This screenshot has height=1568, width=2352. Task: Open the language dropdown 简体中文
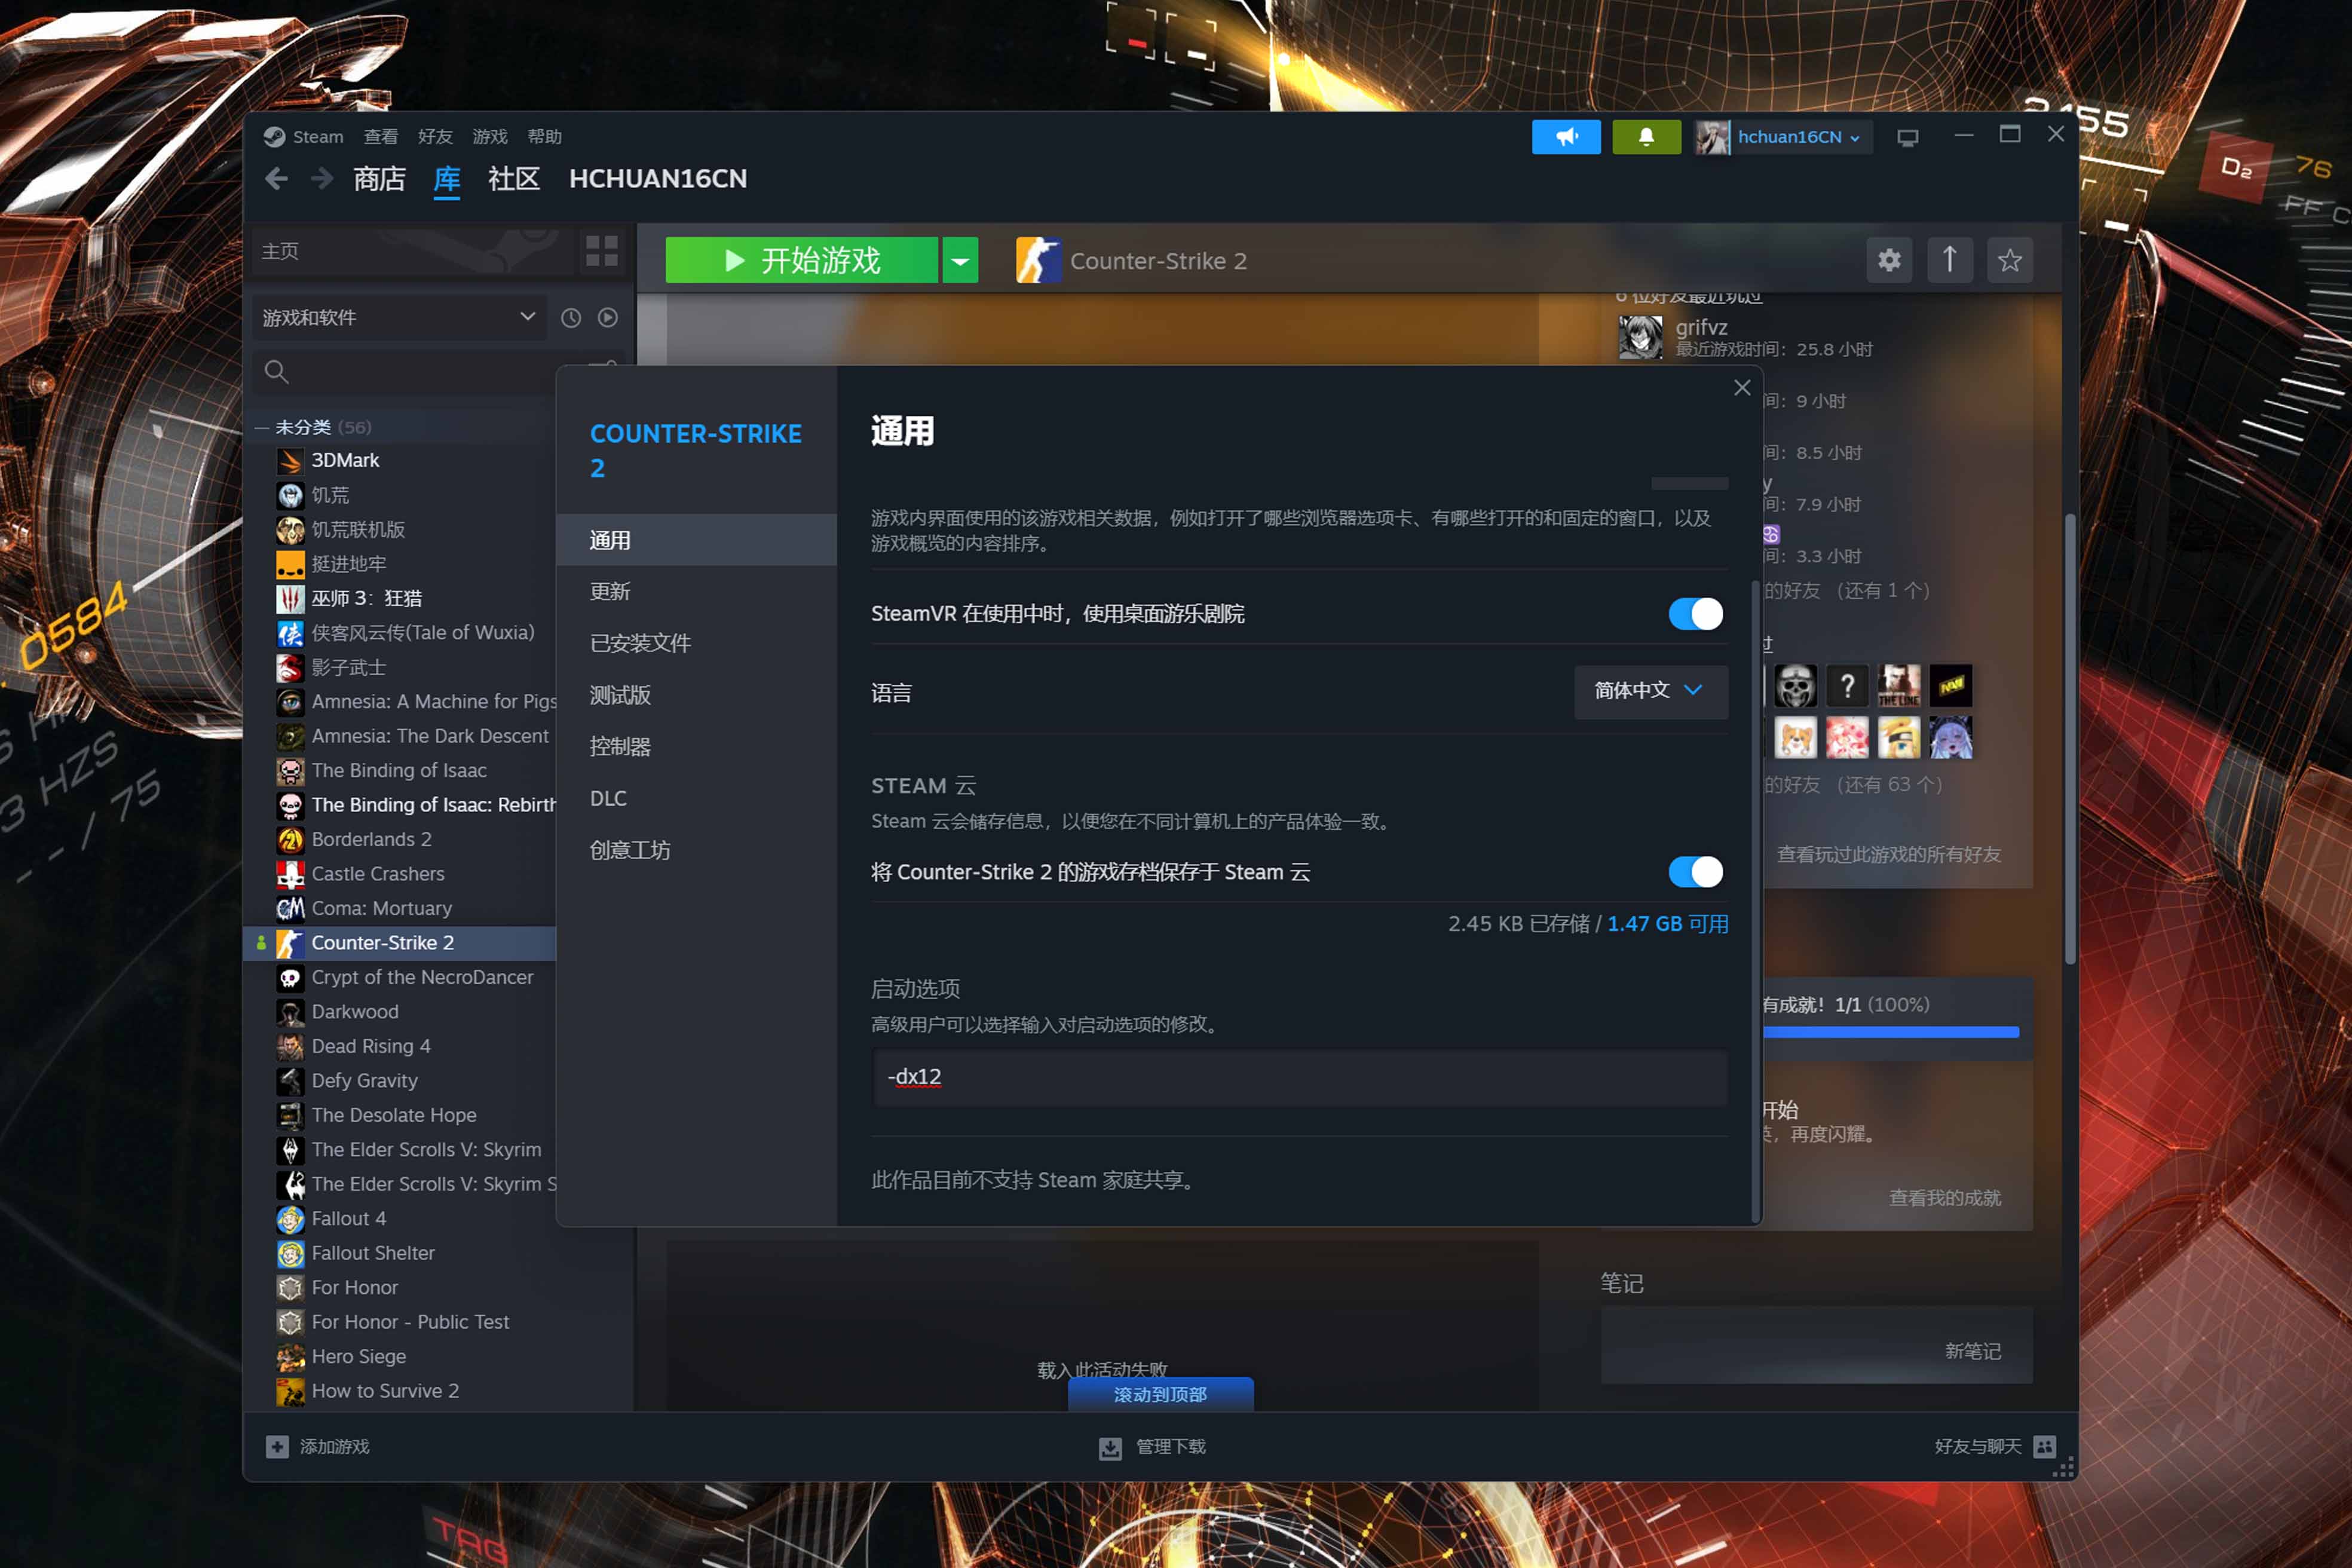1650,692
